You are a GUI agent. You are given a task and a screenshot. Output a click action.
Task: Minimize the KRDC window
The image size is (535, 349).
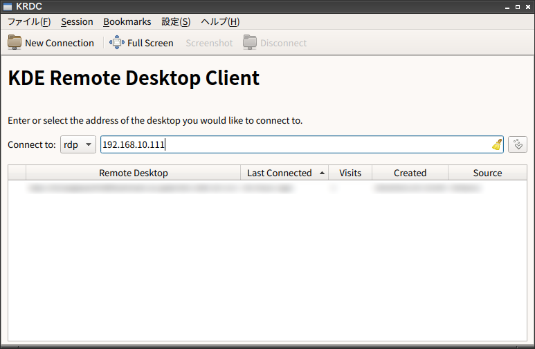click(x=507, y=7)
